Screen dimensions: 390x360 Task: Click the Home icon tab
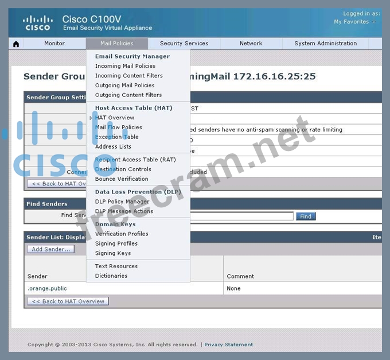[x=16, y=44]
